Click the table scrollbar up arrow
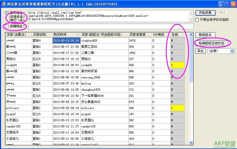Screen dimensions: 237x149 tap(191, 35)
